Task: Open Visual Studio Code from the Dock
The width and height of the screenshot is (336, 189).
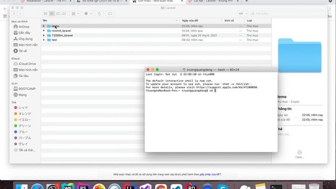Action: 176,186
